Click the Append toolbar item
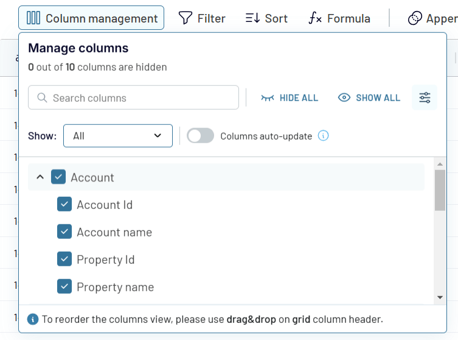 [433, 18]
